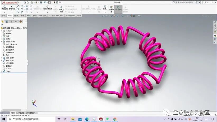The image size is (217, 122).
Task: Click the New document icon
Action: point(28,2)
